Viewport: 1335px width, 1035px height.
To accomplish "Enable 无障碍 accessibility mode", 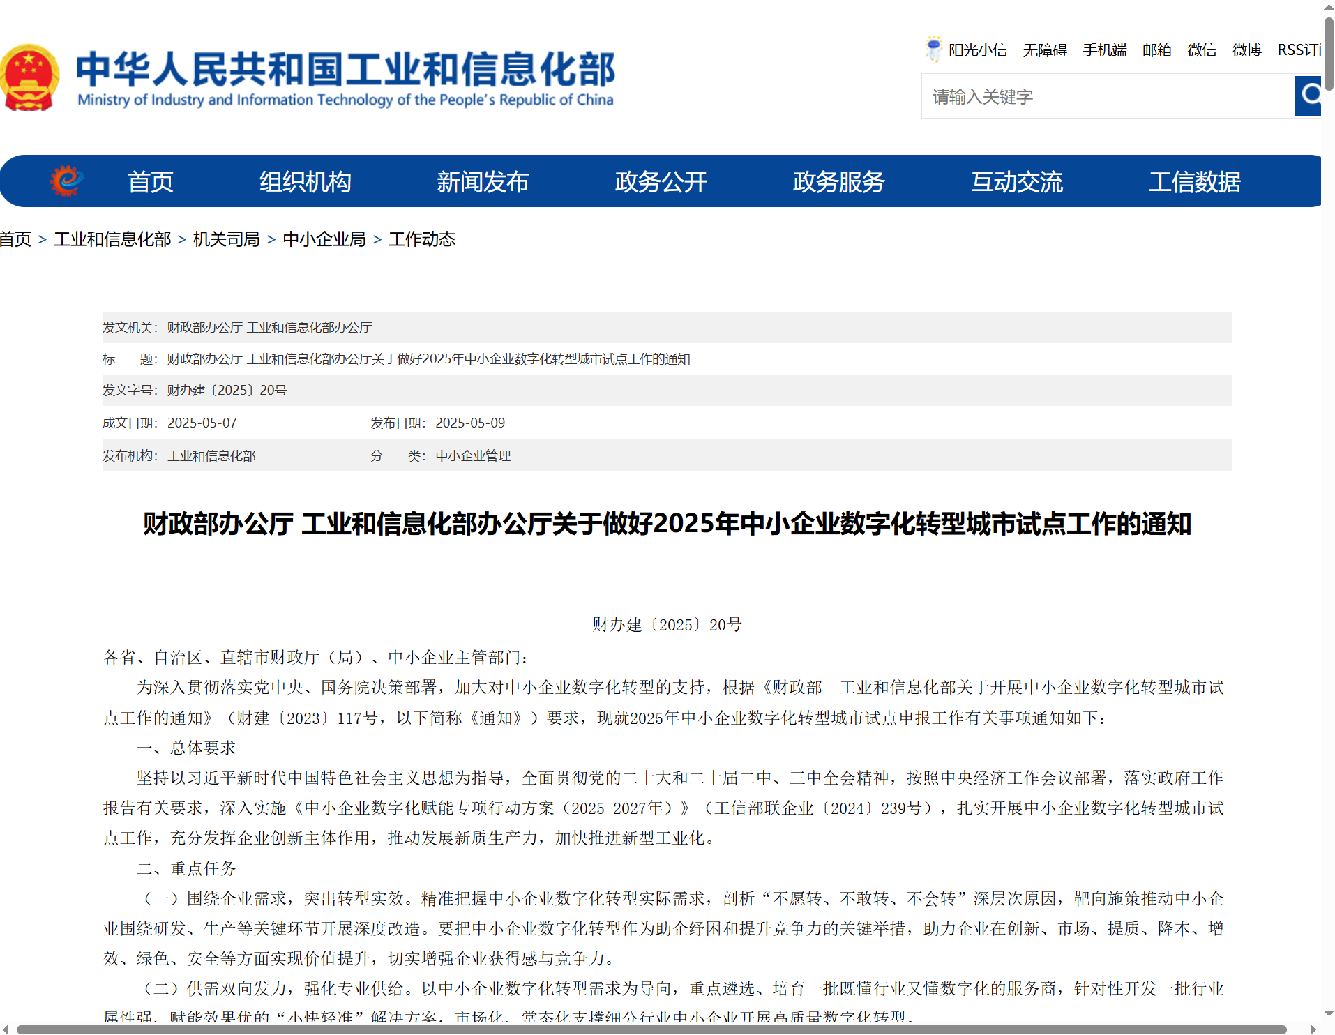I will pos(1044,50).
